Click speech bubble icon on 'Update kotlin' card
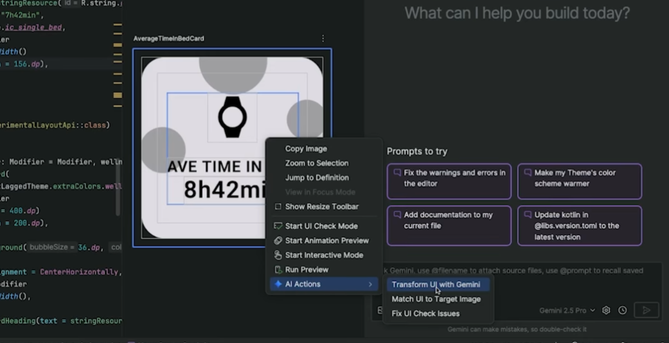 (x=528, y=215)
